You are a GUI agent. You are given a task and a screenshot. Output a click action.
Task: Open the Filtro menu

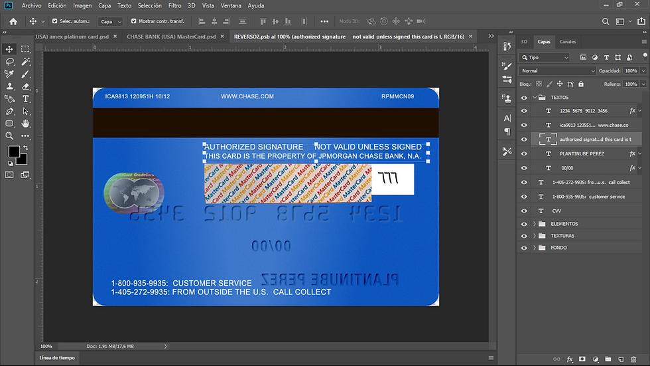174,5
